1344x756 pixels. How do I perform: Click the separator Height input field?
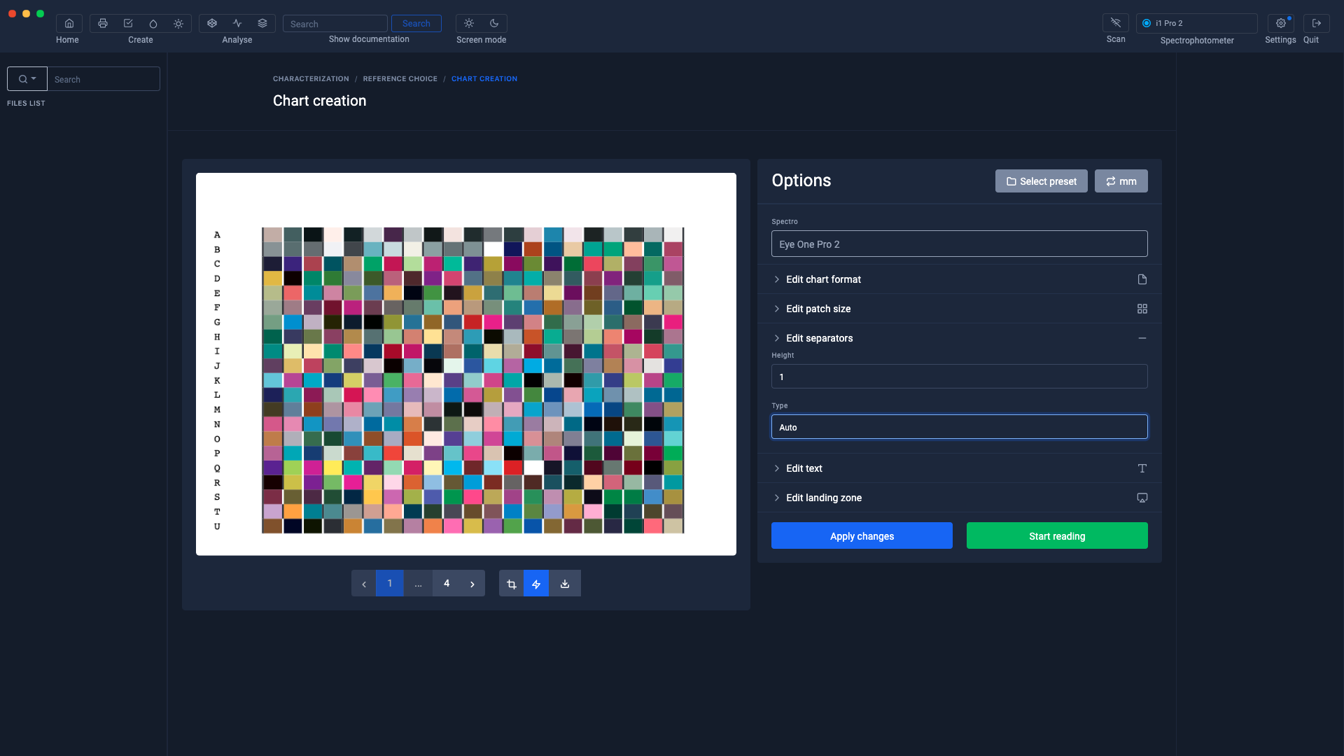tap(960, 377)
